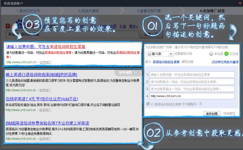Click the green 已完成 checkmark icon

(226, 54)
